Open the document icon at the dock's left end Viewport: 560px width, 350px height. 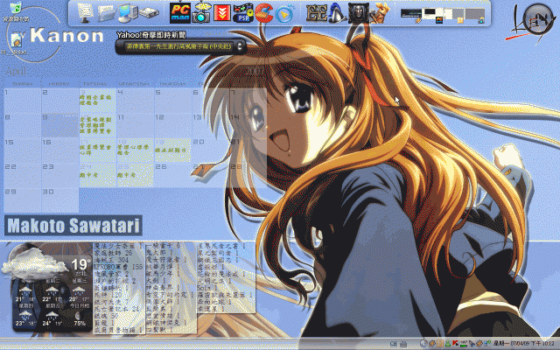click(85, 13)
